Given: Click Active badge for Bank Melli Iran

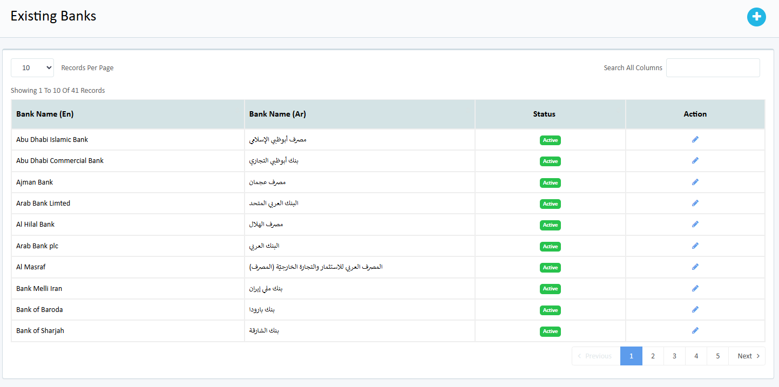Looking at the screenshot, I should point(550,289).
